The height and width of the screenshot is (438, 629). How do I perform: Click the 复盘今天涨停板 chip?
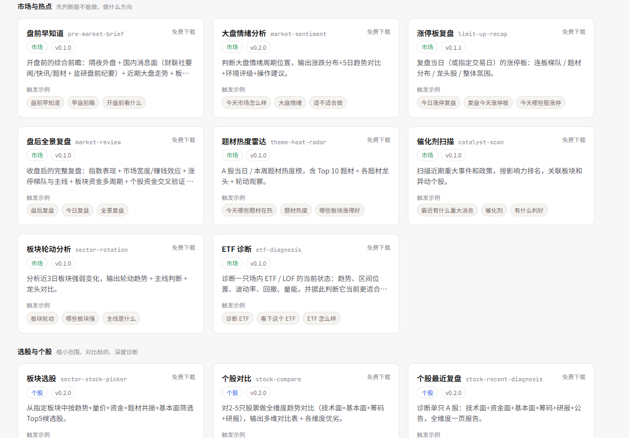pos(488,103)
